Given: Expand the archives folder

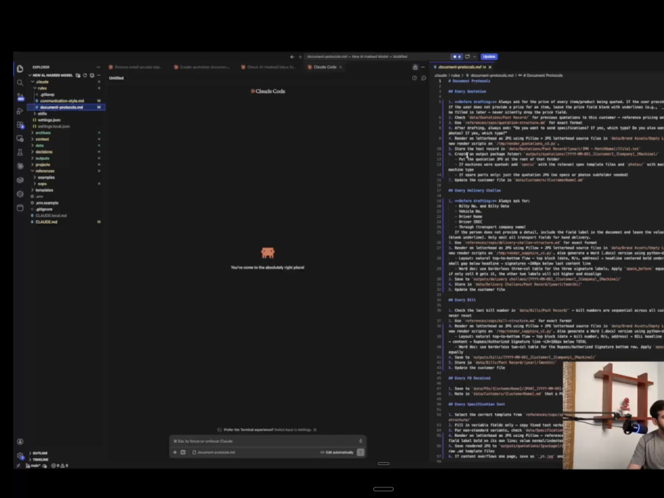Looking at the screenshot, I should pyautogui.click(x=42, y=133).
